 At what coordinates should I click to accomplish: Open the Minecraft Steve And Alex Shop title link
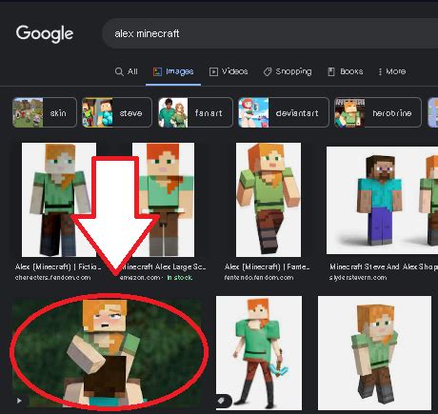point(384,266)
